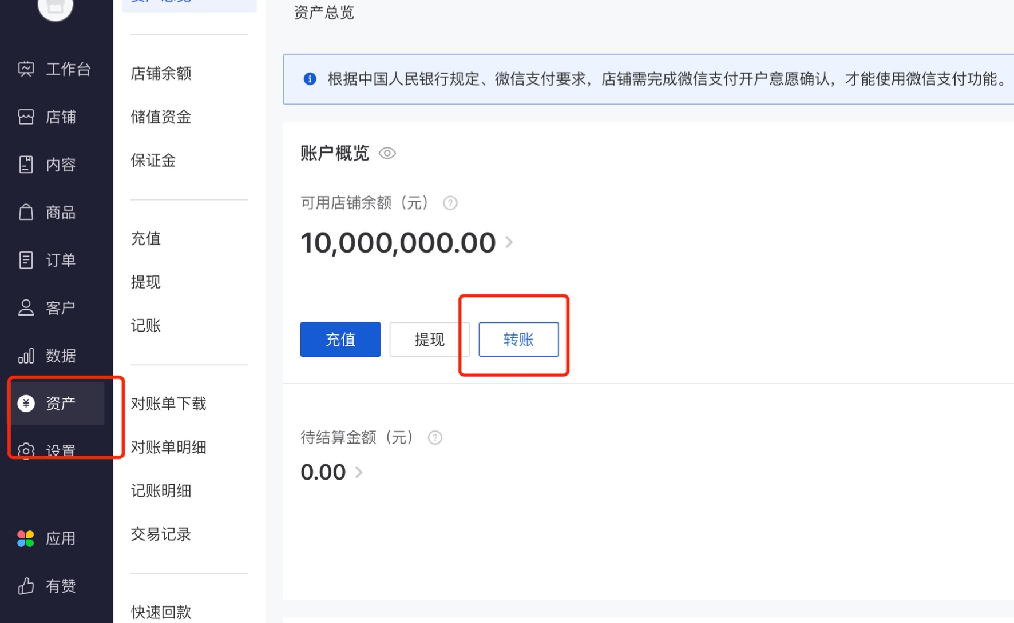Expand the chevron beside 10,000,000.00 balance
Screen dimensions: 1014x623
509,242
